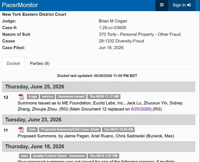
Task: Click docket entry number 11
Action: [6, 130]
